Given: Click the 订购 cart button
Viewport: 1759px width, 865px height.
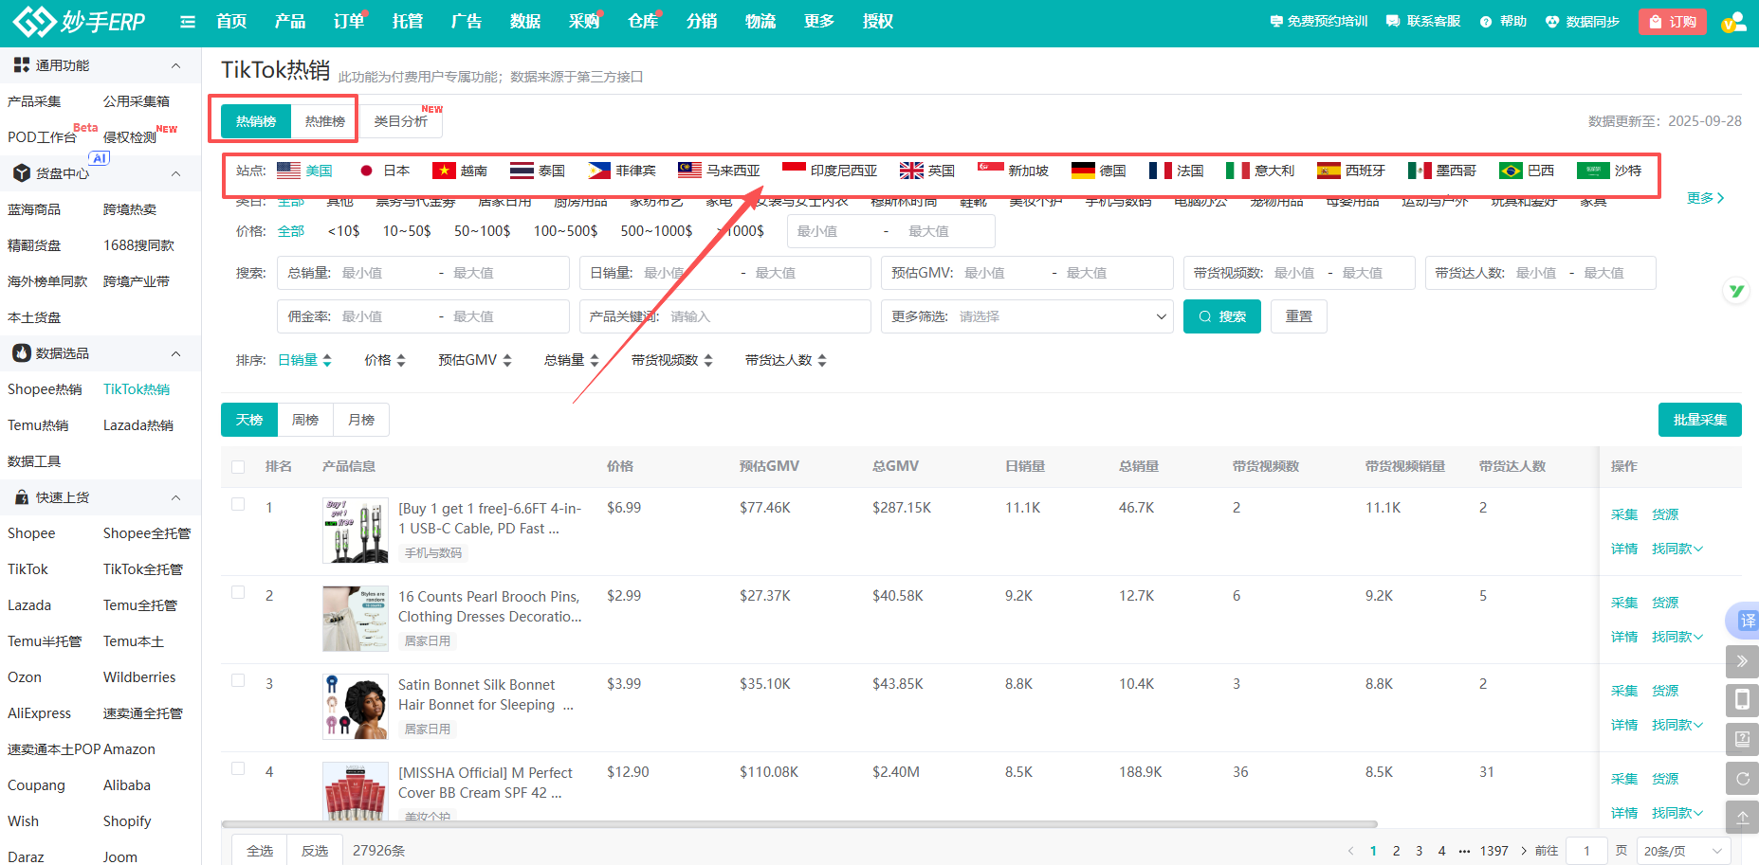Looking at the screenshot, I should point(1672,22).
